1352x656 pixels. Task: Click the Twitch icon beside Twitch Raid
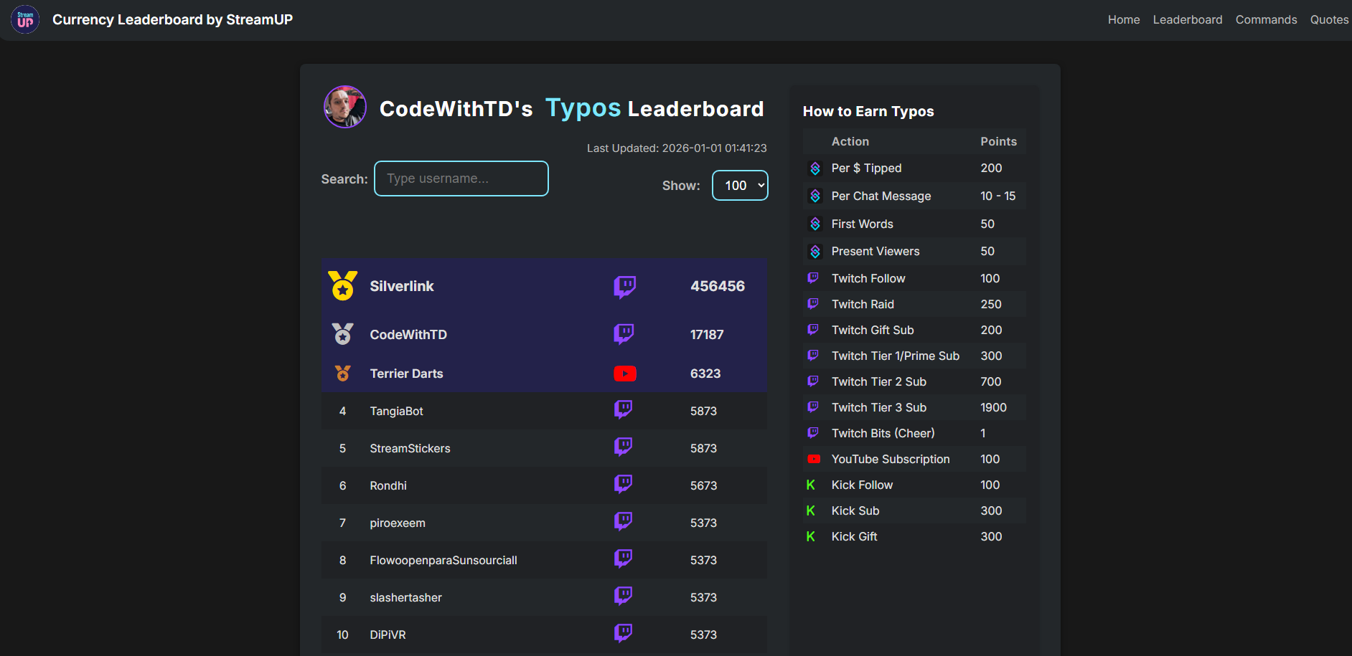click(x=813, y=304)
